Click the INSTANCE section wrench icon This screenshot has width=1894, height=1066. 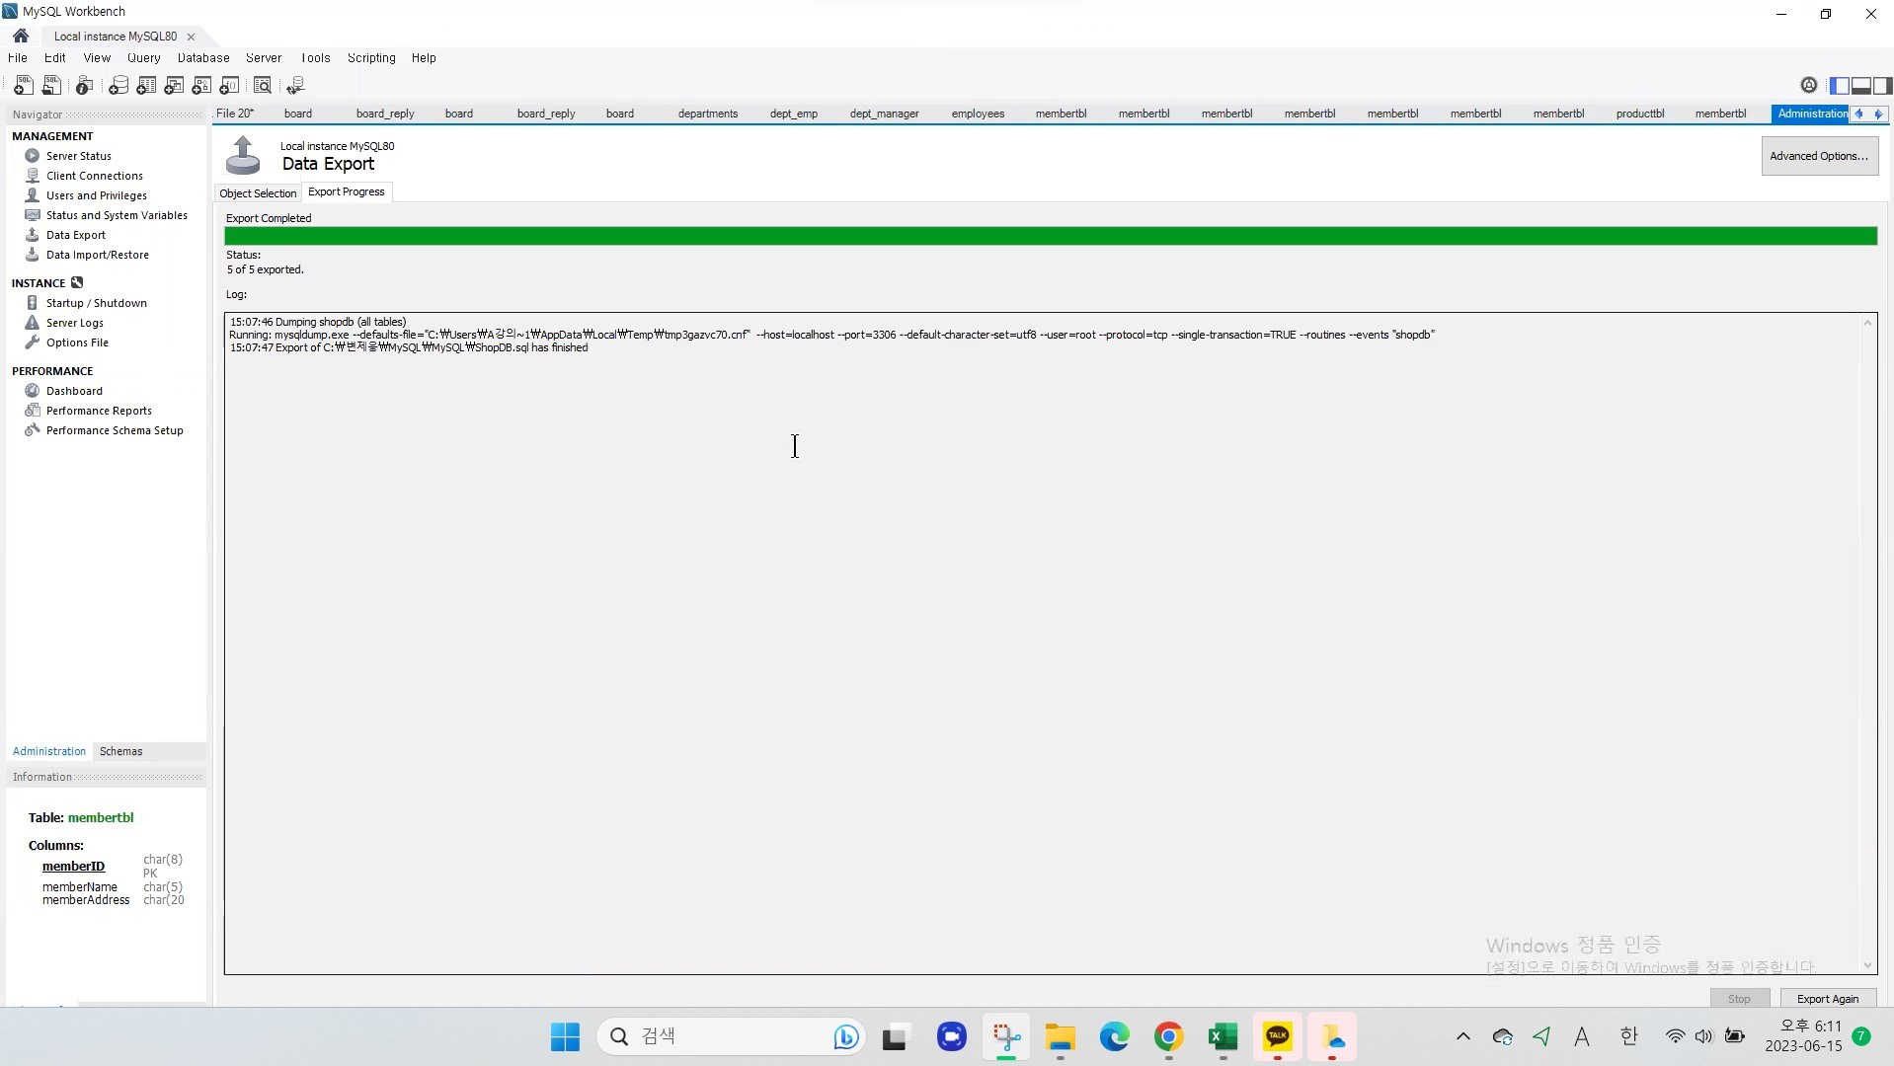coord(77,282)
